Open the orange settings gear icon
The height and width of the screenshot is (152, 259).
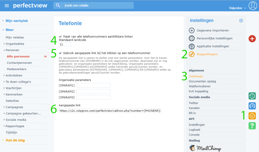tap(252, 116)
